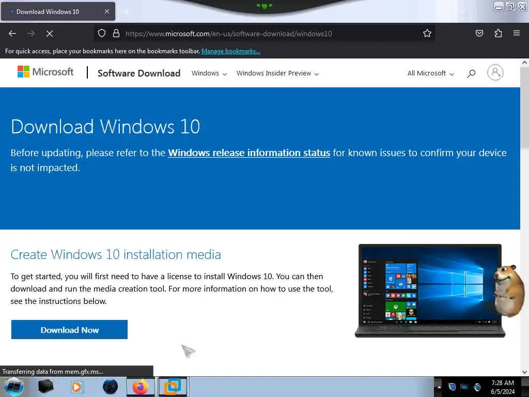
Task: Click the page scrollbar down arrow
Action: 524,372
